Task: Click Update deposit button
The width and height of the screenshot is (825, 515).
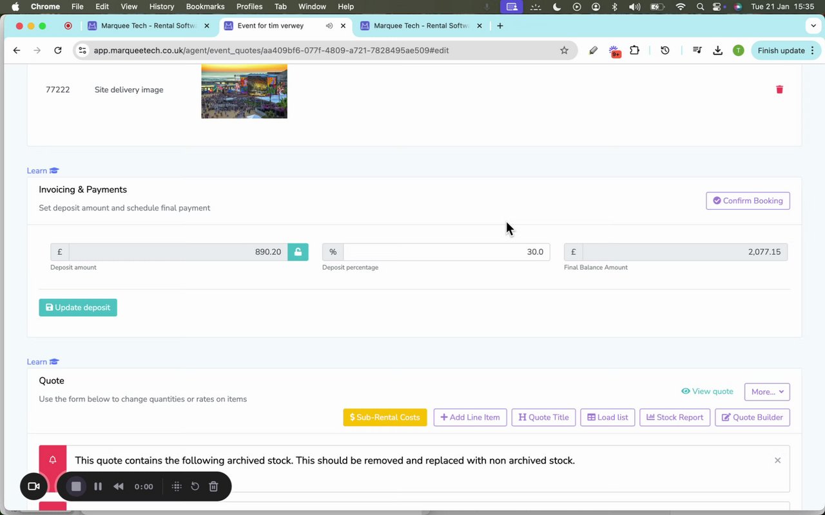Action: [78, 308]
